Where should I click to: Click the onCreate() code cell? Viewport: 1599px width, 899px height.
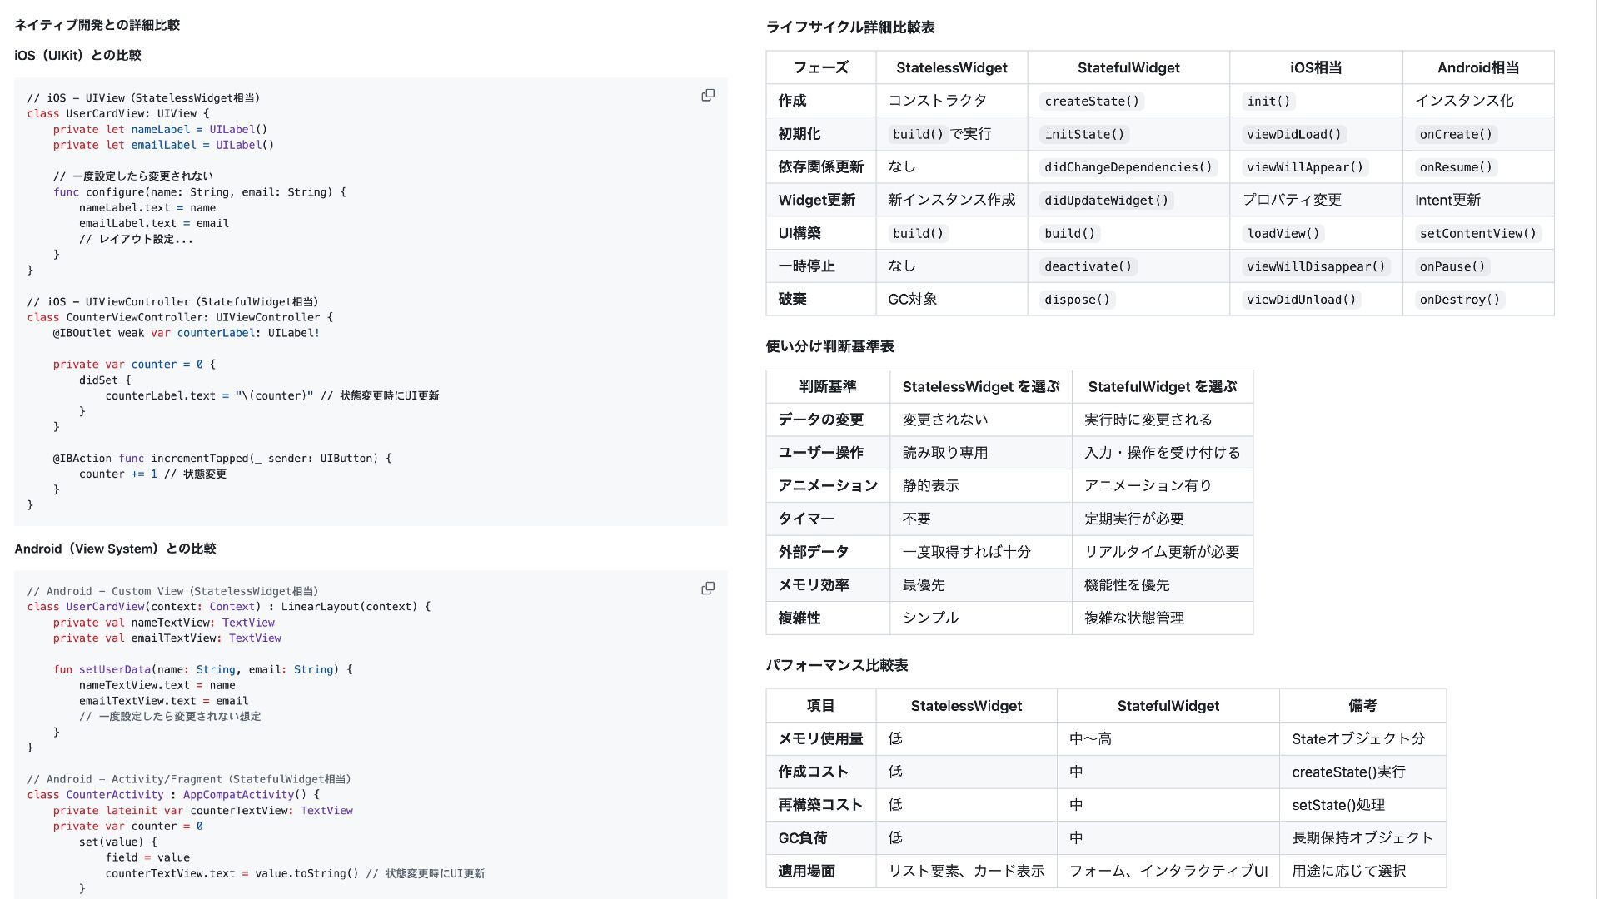pos(1456,134)
